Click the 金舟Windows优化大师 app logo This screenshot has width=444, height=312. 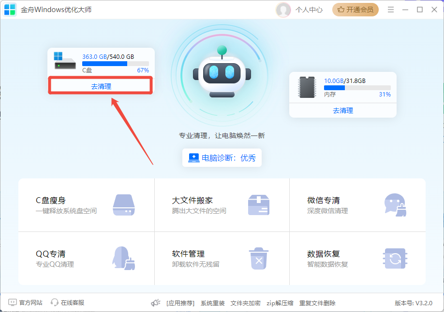click(10, 10)
